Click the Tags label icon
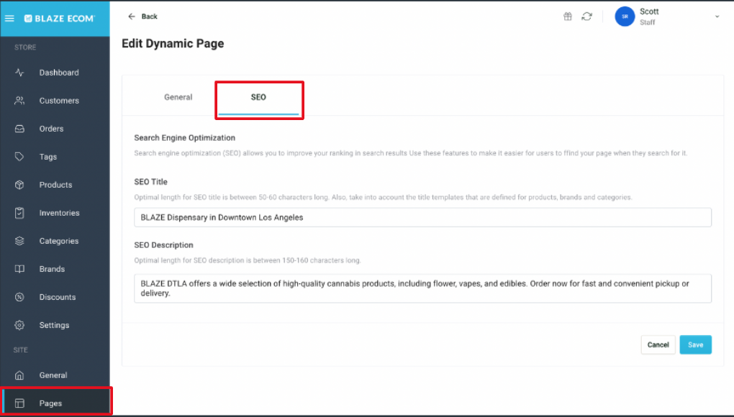Screen dimensions: 734x417 click(x=19, y=157)
